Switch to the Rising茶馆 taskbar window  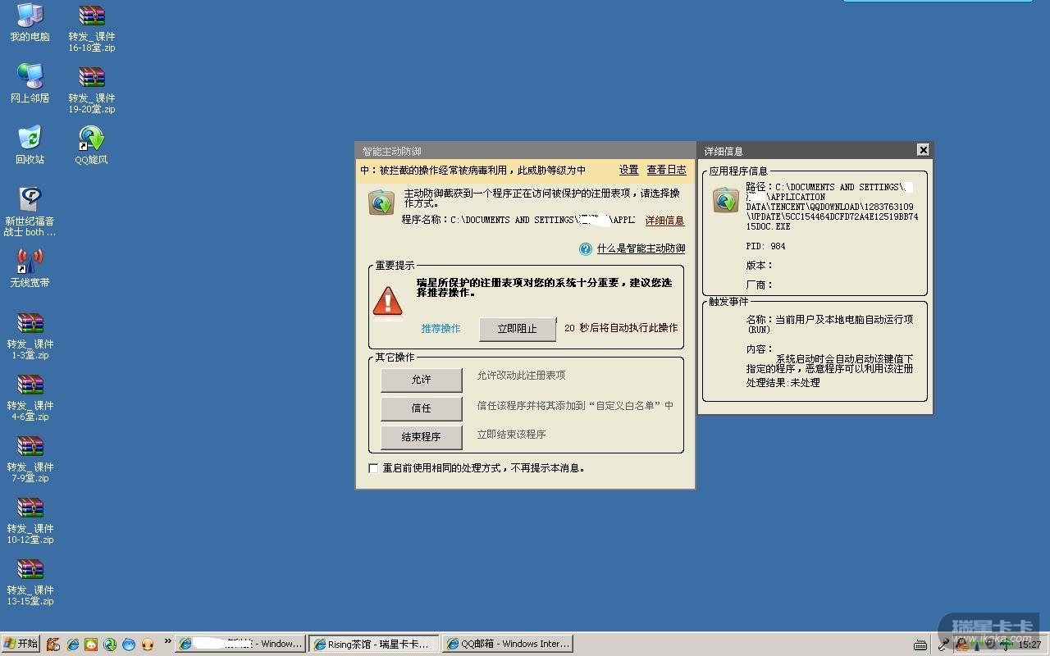(x=373, y=645)
